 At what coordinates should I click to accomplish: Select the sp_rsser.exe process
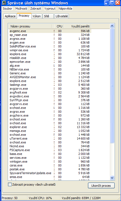coord(50,35)
